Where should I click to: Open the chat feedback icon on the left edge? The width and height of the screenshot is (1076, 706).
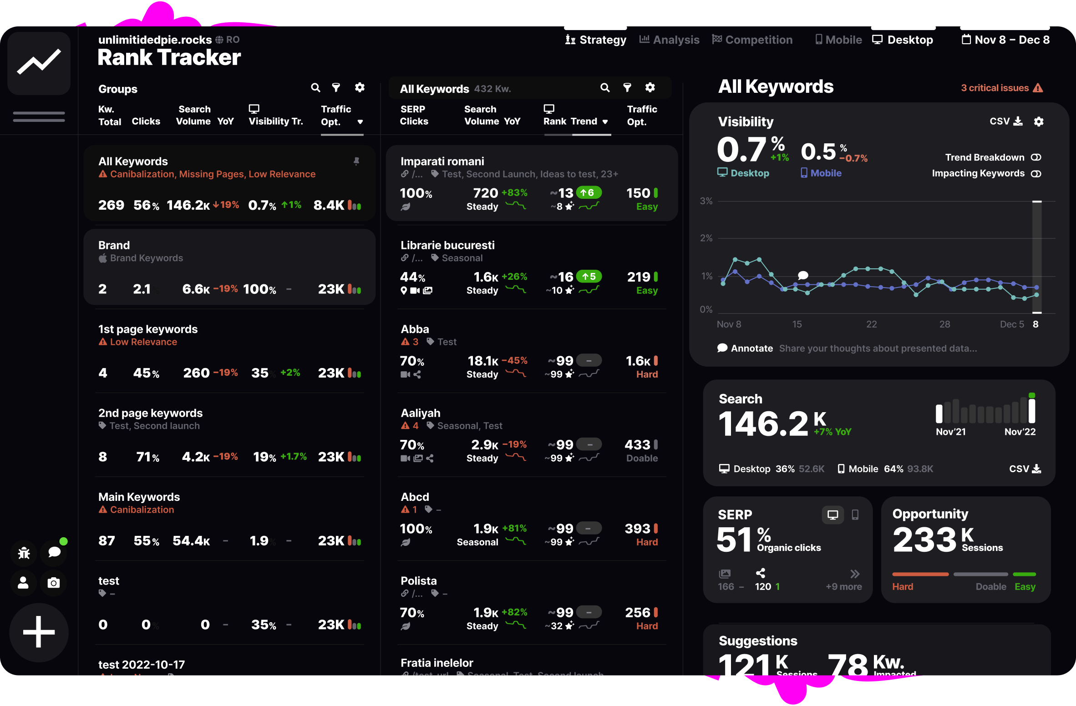(54, 553)
